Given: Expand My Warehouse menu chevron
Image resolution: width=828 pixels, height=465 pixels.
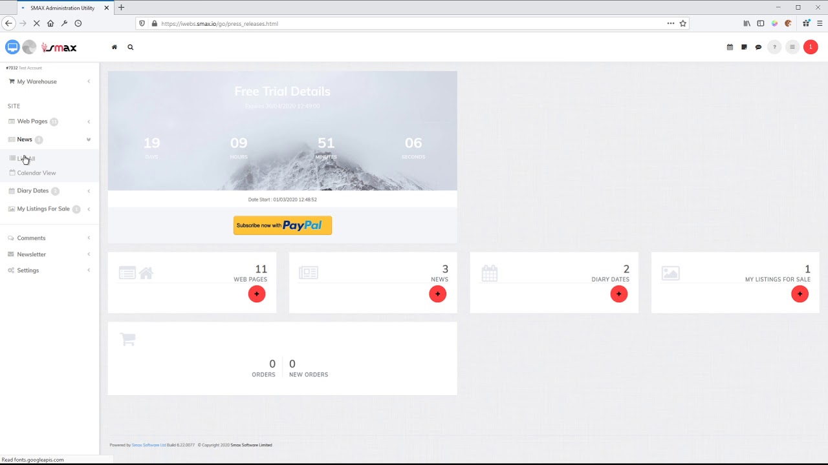Looking at the screenshot, I should (x=89, y=81).
